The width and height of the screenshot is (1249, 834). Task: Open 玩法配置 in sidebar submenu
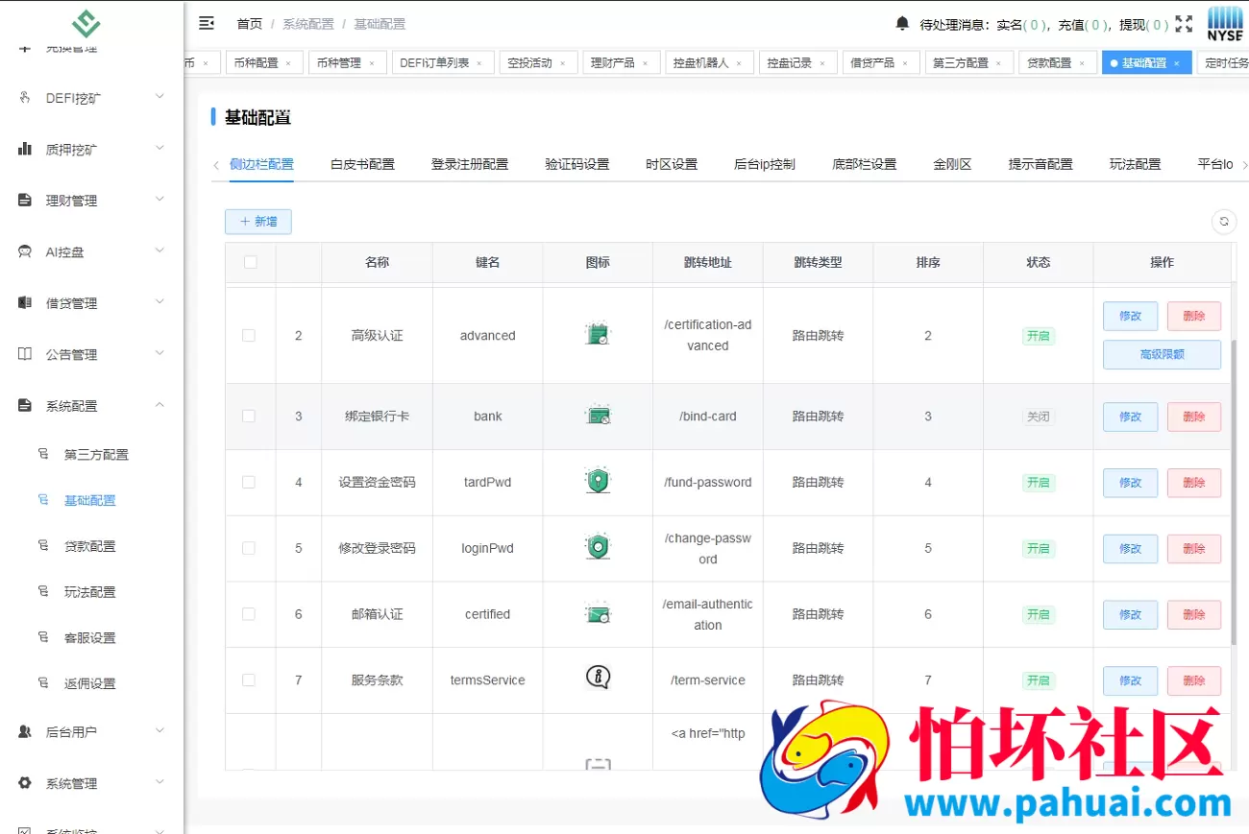pyautogui.click(x=91, y=592)
